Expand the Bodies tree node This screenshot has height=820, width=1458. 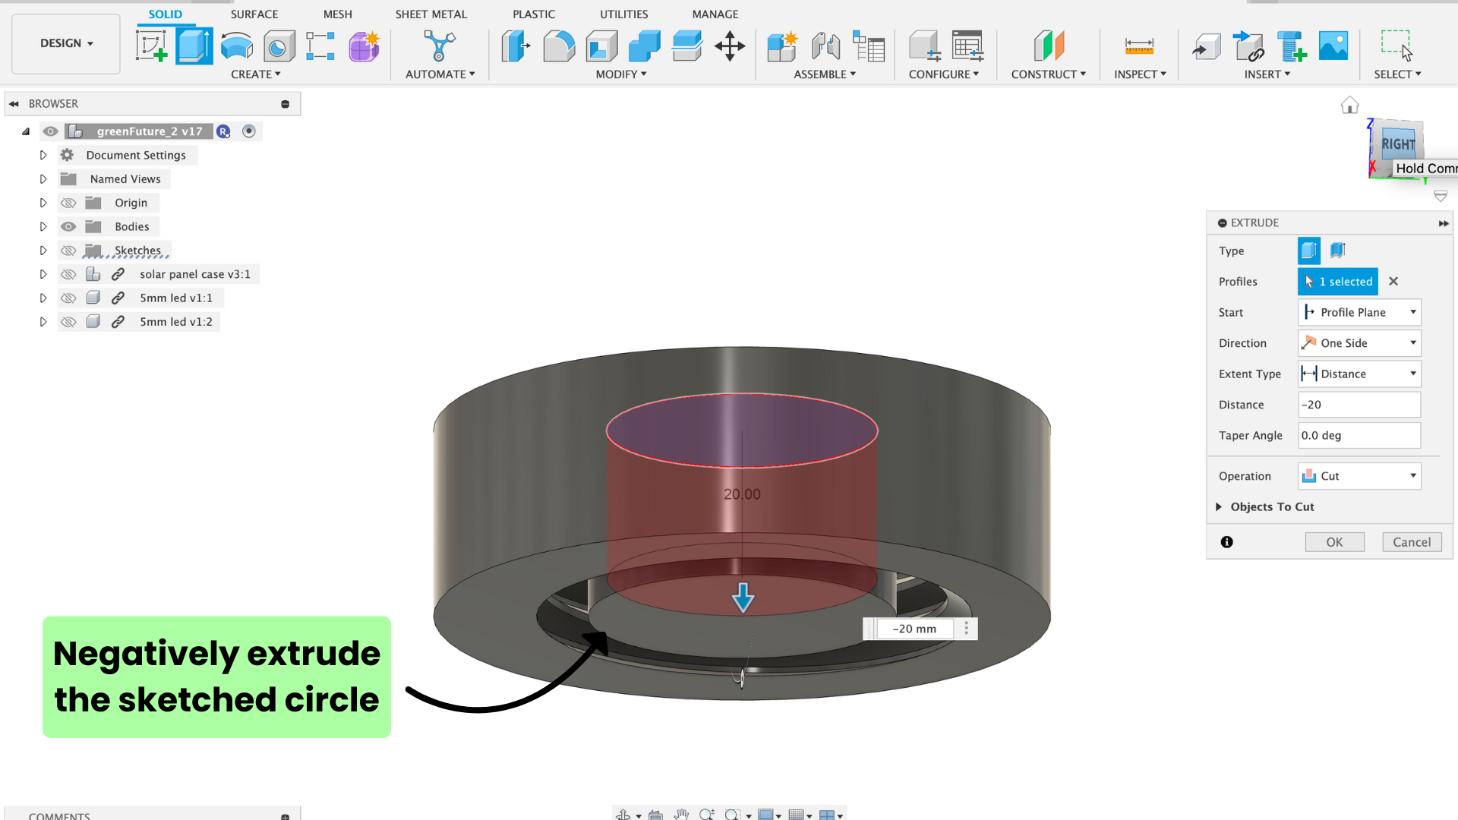coord(43,226)
